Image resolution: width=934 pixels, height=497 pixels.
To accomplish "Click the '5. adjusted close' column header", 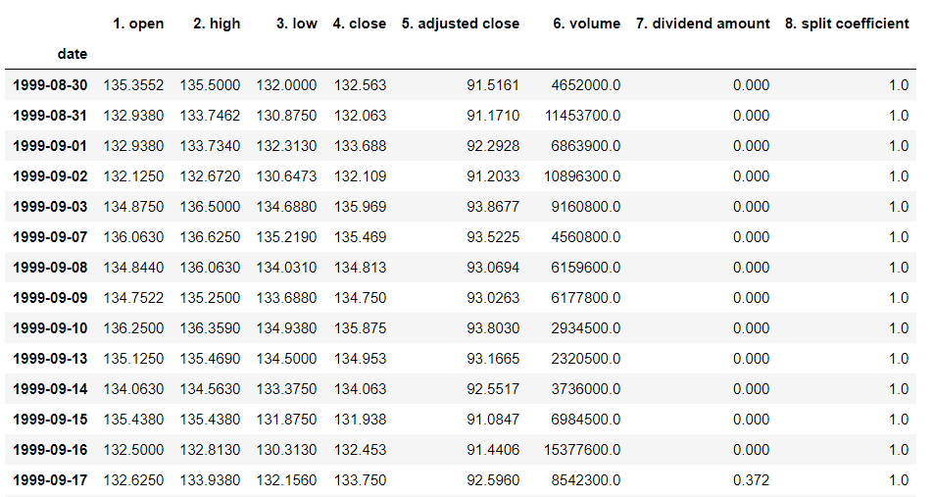I will (460, 24).
